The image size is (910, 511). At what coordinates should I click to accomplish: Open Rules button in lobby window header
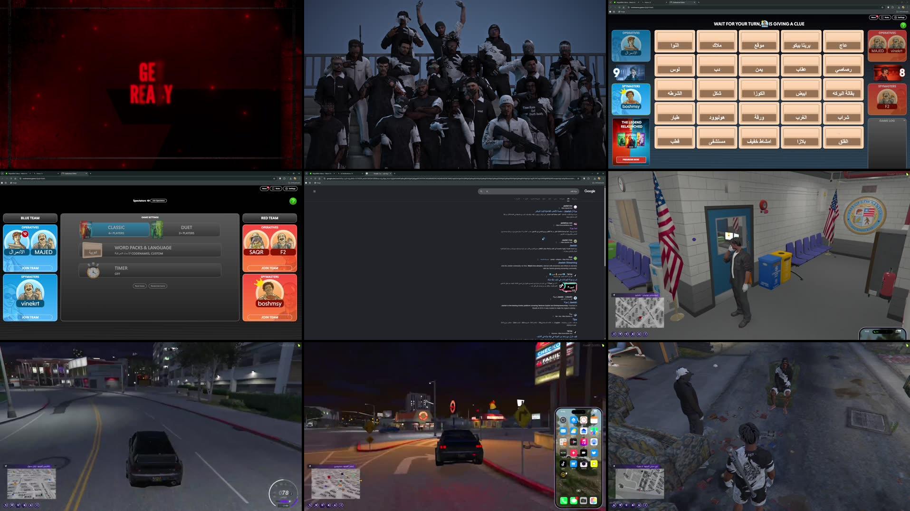pos(276,189)
